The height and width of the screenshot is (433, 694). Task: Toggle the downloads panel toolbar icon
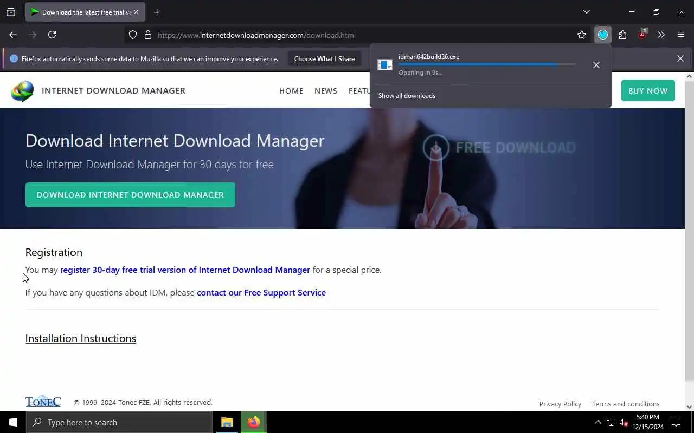point(603,35)
